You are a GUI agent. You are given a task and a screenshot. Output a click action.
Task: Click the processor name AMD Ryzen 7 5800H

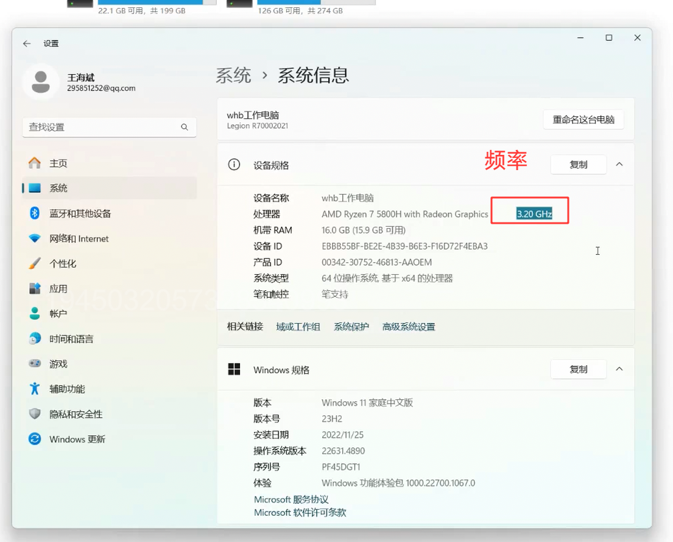coord(405,214)
